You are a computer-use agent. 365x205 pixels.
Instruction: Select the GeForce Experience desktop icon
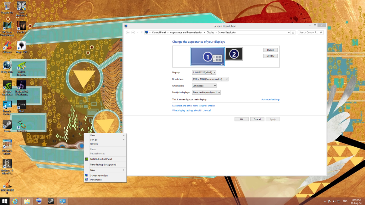(7, 88)
